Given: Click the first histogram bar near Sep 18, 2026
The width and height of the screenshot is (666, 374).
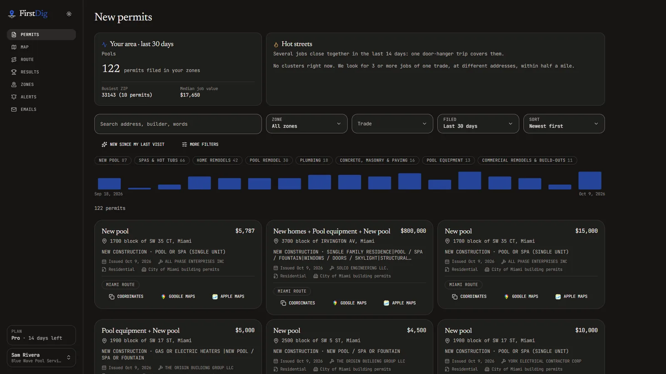Looking at the screenshot, I should point(109,184).
